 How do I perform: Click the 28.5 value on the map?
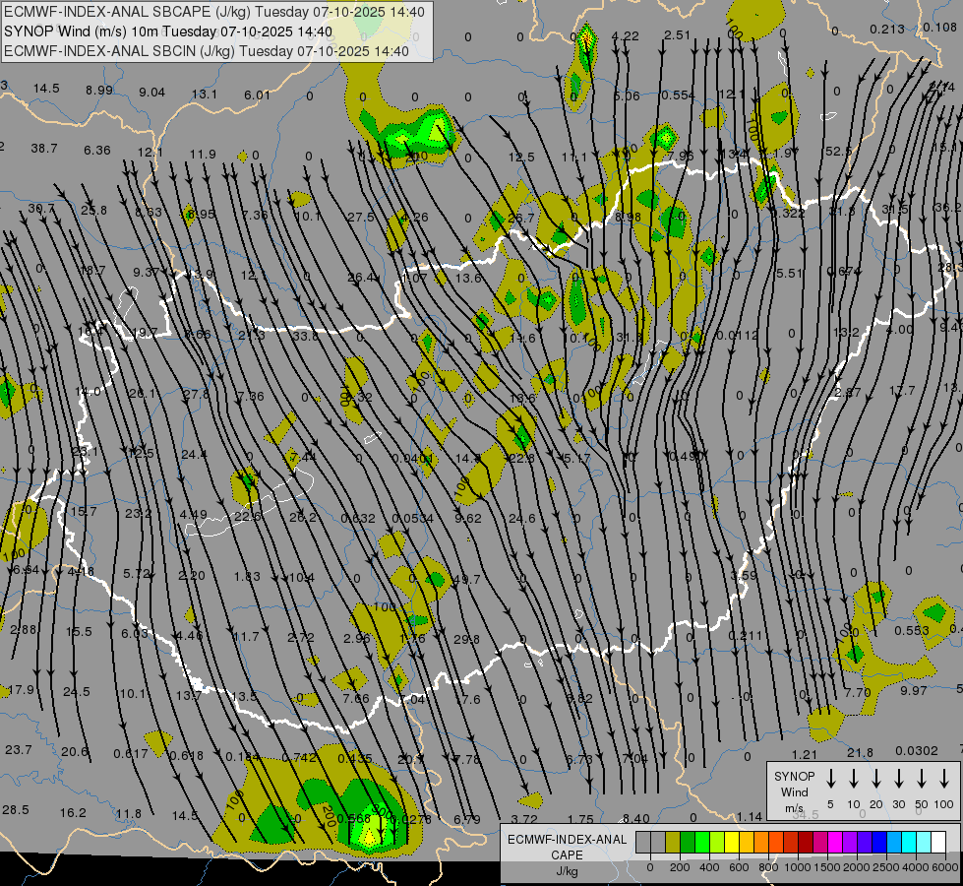(16, 810)
